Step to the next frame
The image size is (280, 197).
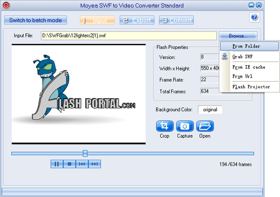94,164
